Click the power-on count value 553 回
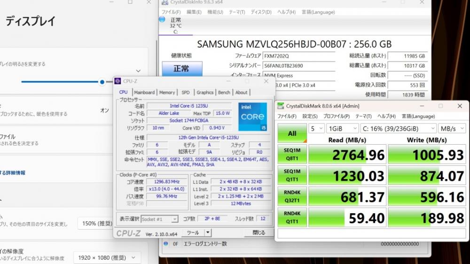The height and width of the screenshot is (264, 470). pos(408,85)
